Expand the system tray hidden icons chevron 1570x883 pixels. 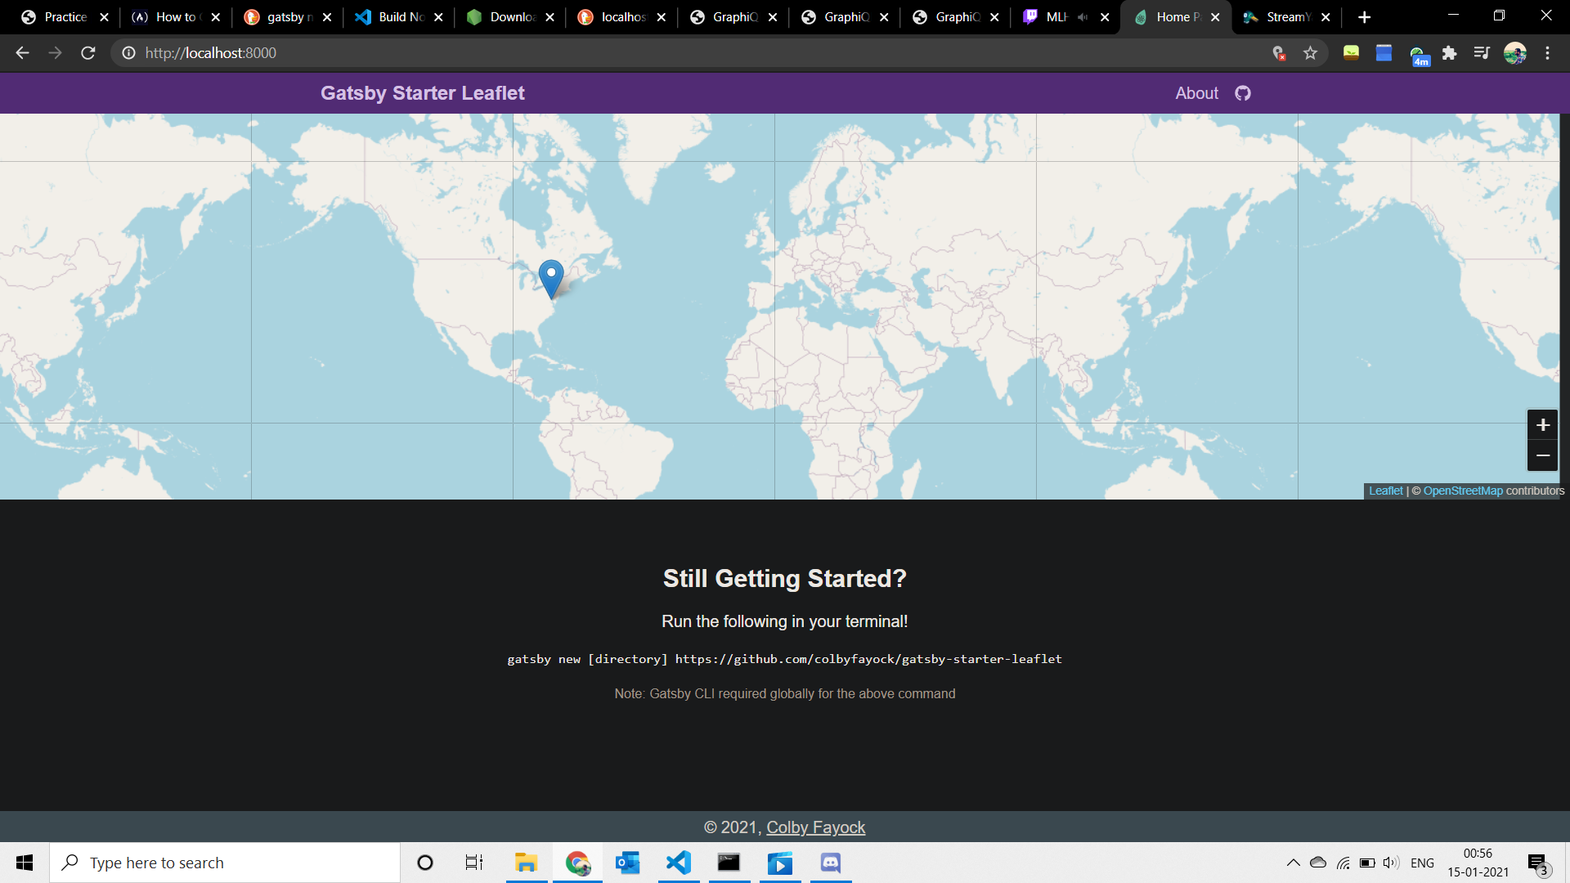(x=1293, y=863)
